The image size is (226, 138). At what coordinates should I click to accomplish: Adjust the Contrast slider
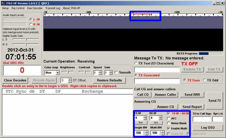[85, 72]
